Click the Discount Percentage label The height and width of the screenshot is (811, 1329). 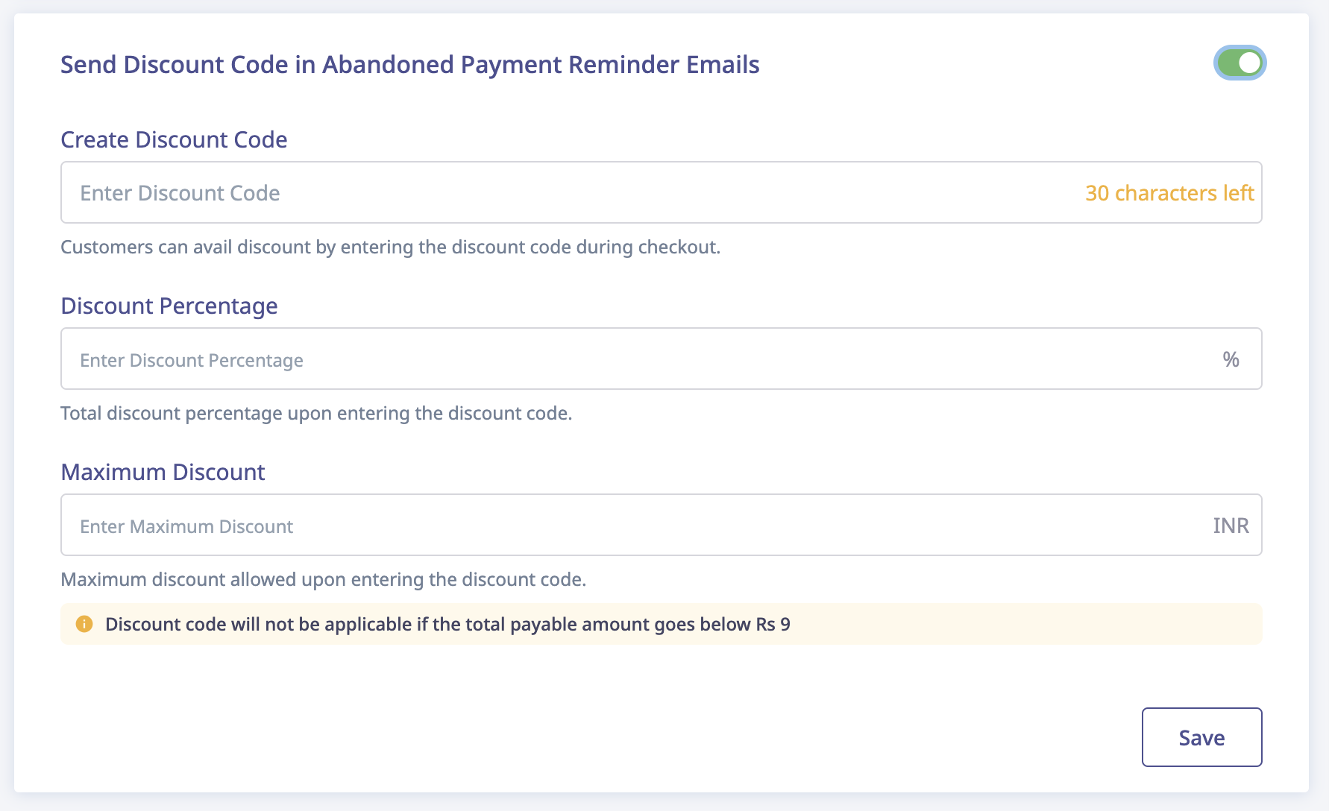[169, 306]
